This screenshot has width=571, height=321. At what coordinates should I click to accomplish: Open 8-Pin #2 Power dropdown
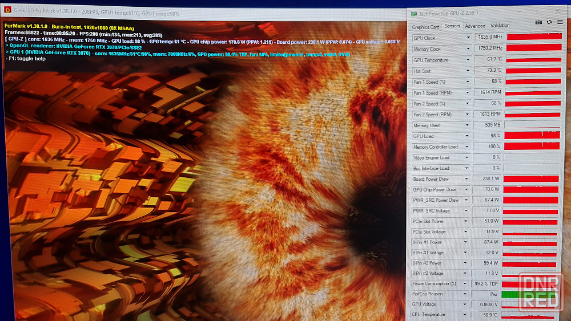[465, 263]
